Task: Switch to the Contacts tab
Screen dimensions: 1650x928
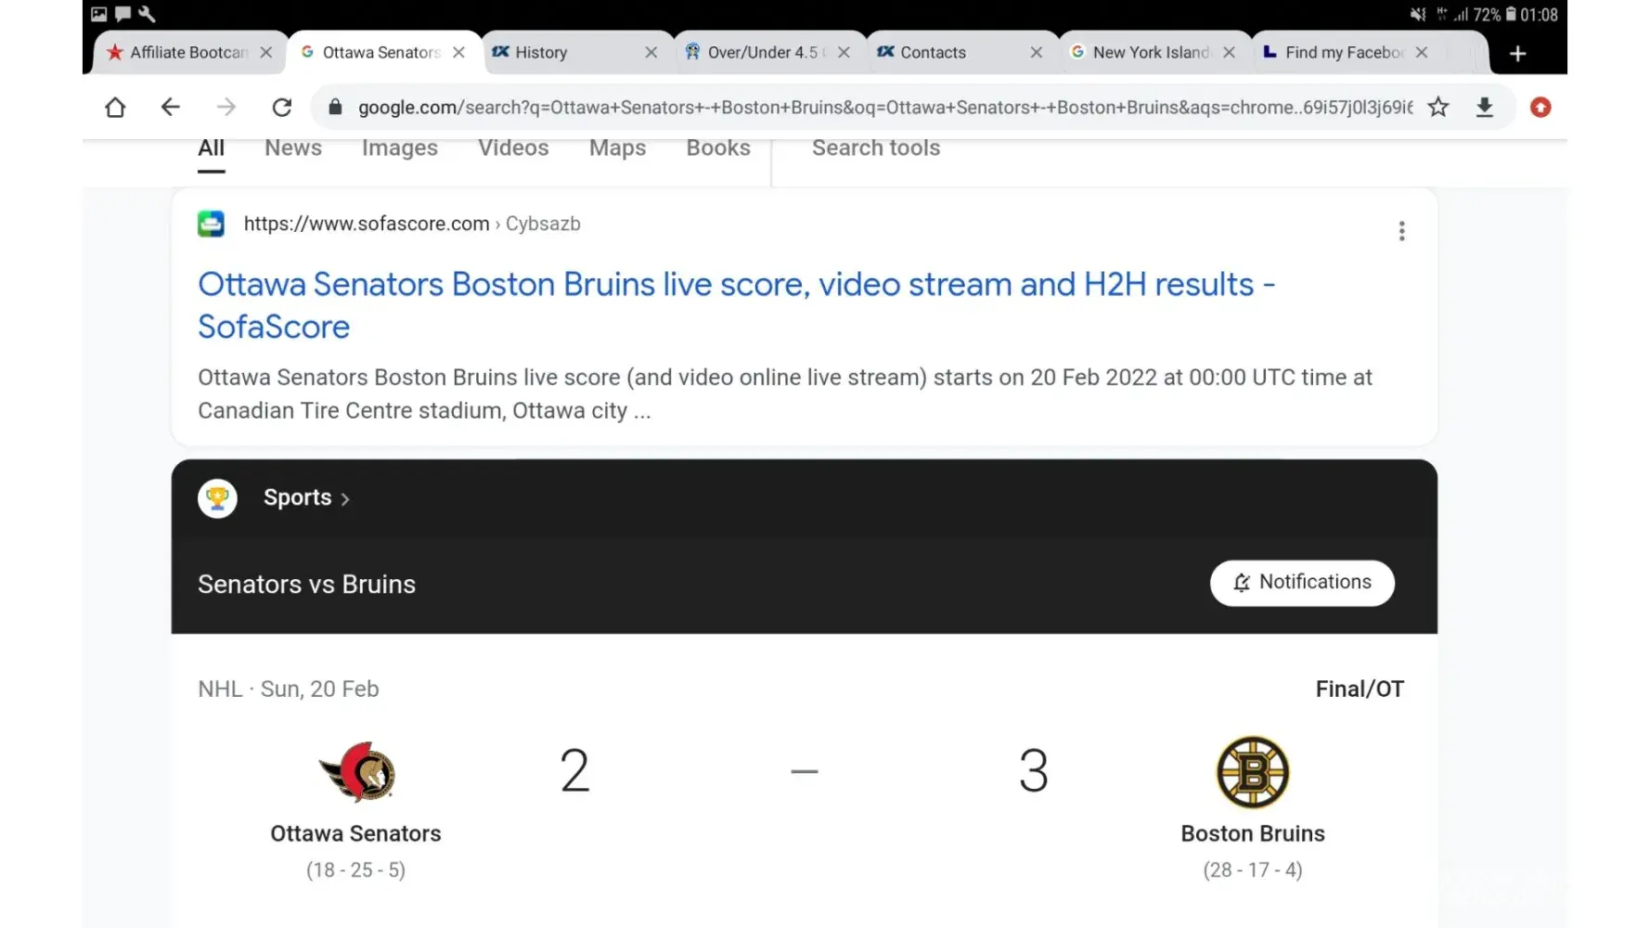Action: pos(933,53)
